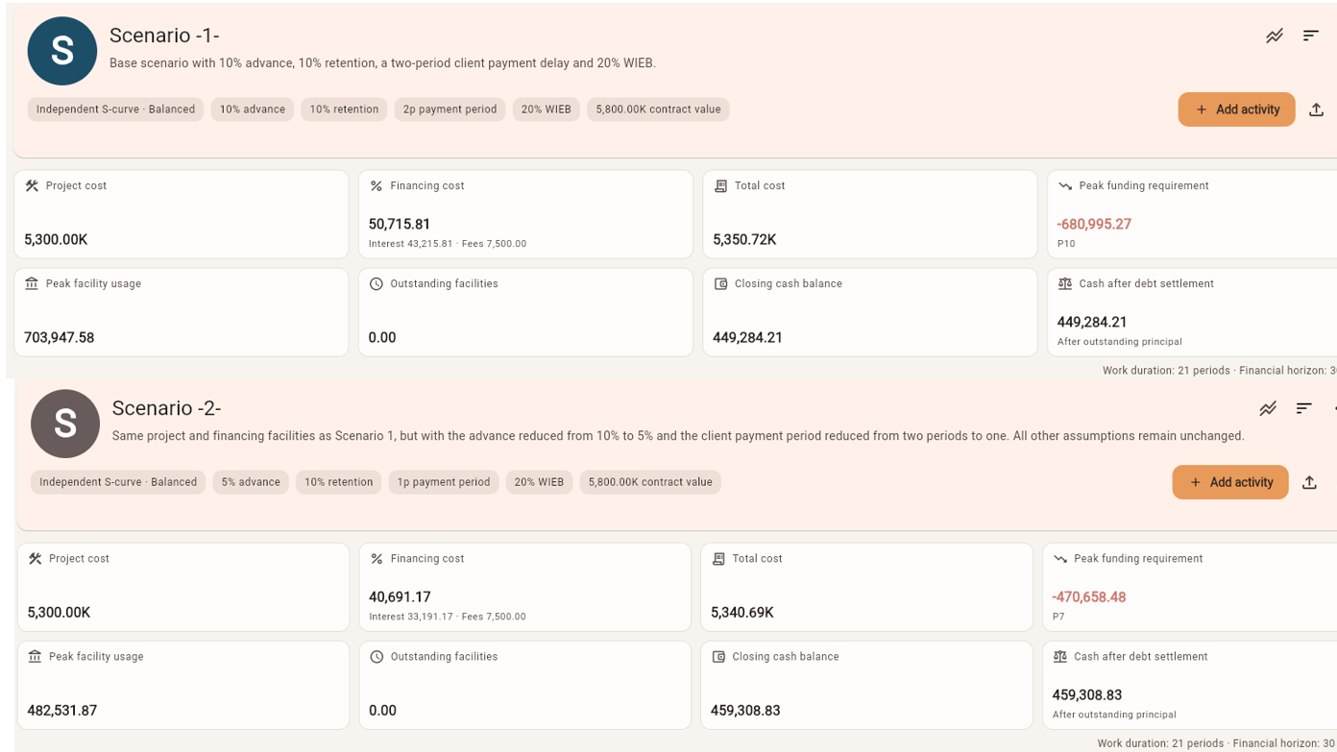Select the 10% advance chip
The image size is (1337, 752).
[x=252, y=109]
